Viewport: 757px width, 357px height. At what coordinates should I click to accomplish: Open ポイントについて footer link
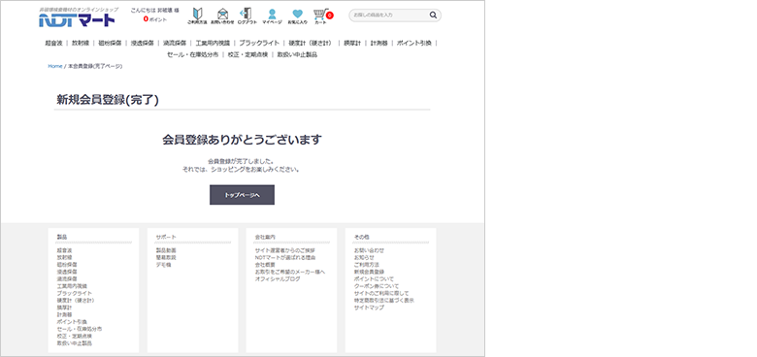pos(375,279)
